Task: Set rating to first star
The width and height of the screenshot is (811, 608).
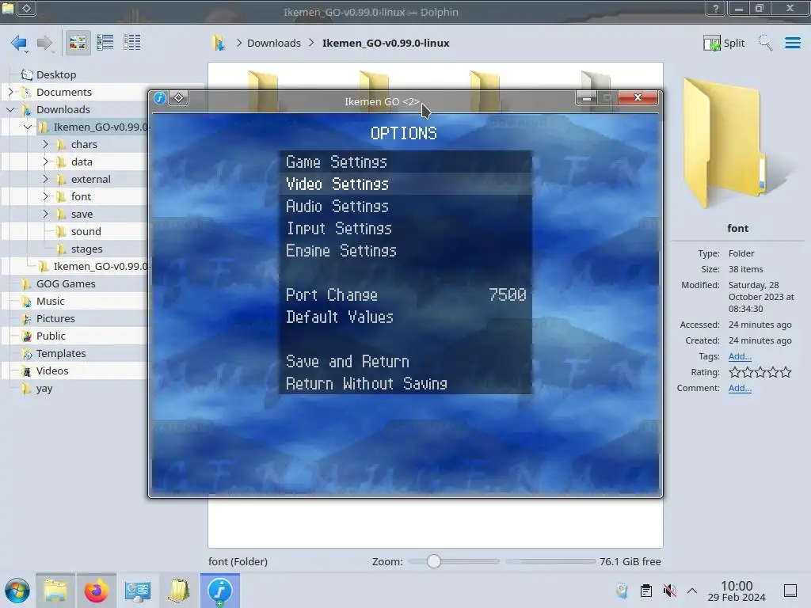Action: click(734, 372)
